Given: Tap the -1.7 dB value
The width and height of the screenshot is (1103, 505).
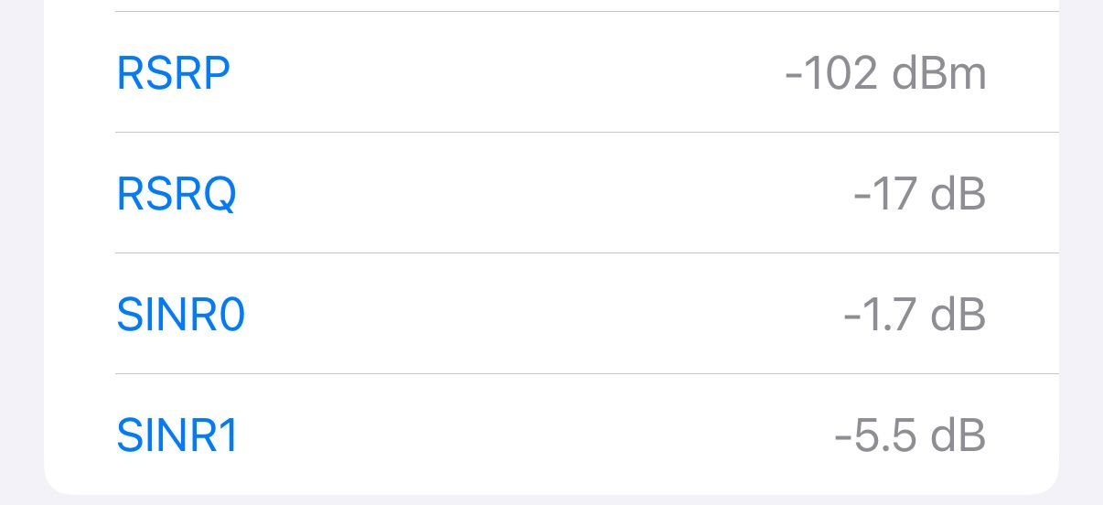Looking at the screenshot, I should 914,315.
